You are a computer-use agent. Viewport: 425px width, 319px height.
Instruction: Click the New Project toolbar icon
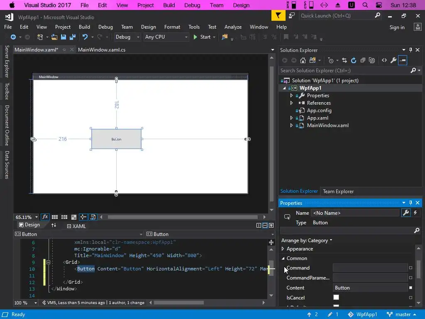[x=40, y=37]
